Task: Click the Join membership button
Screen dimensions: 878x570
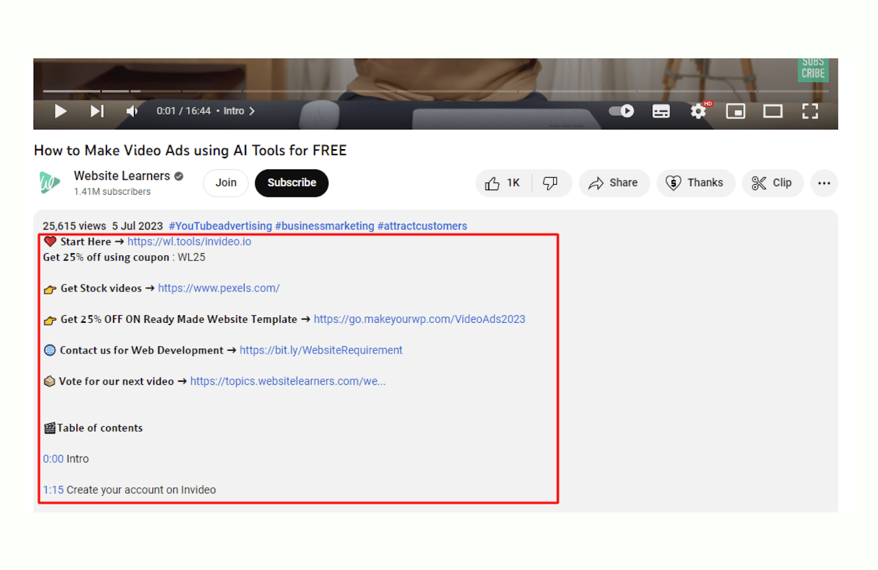Action: tap(226, 183)
